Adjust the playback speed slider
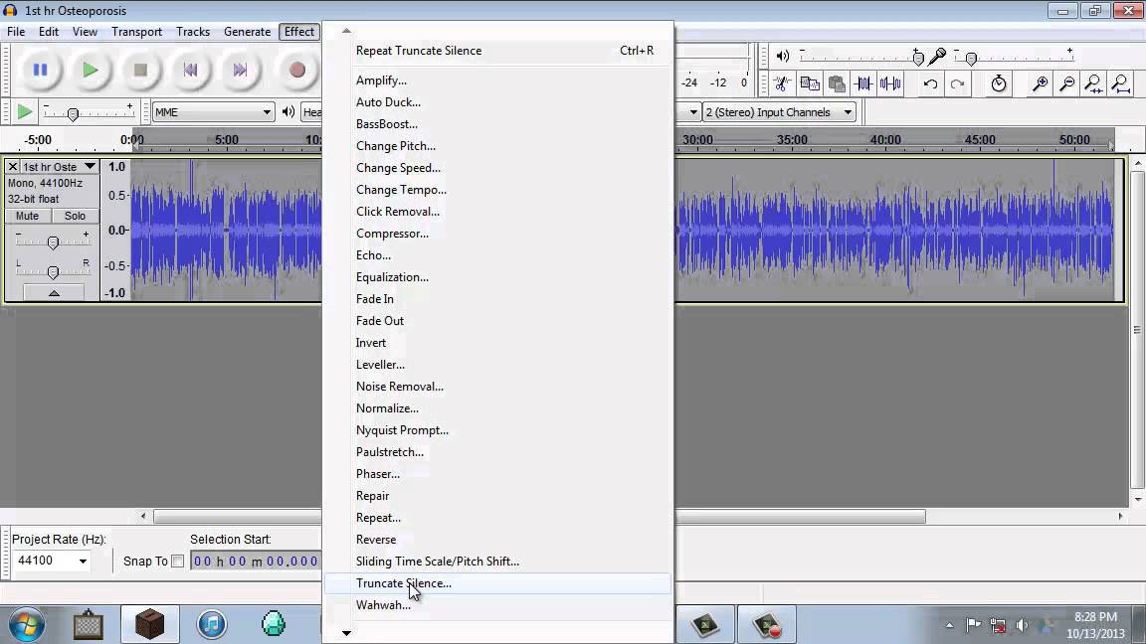This screenshot has width=1146, height=644. (73, 113)
